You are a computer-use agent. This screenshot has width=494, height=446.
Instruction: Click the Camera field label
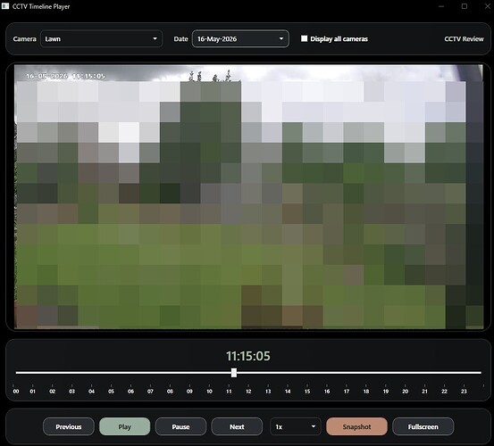(x=25, y=38)
